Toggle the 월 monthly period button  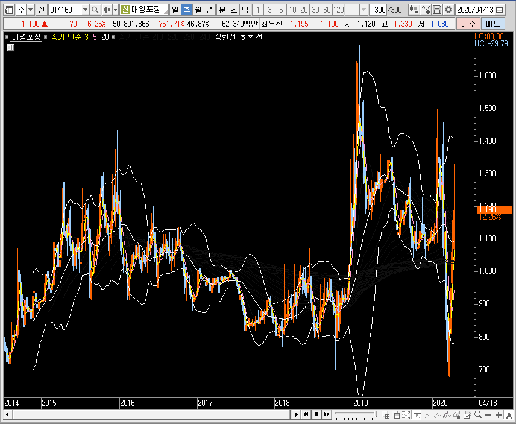click(198, 10)
